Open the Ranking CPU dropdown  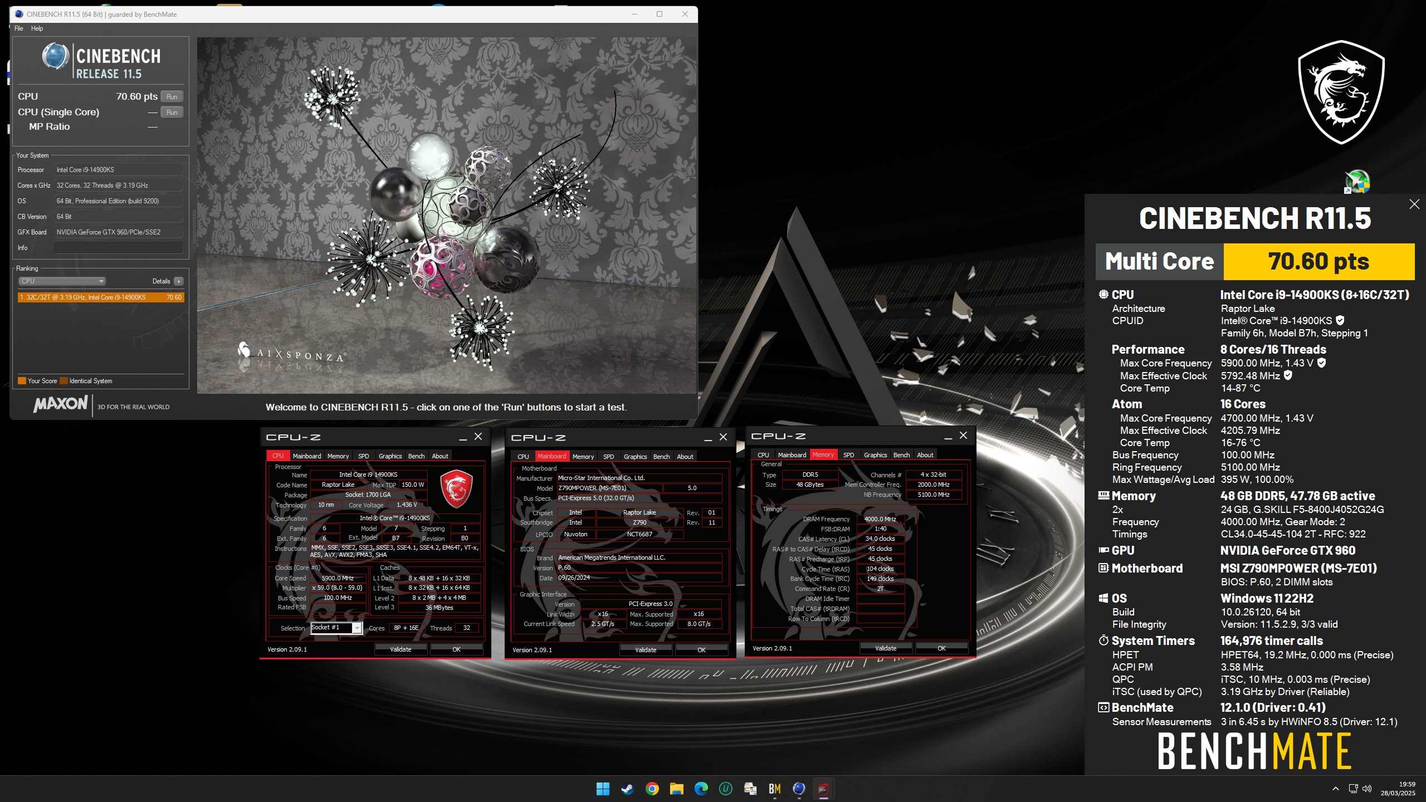tap(62, 281)
